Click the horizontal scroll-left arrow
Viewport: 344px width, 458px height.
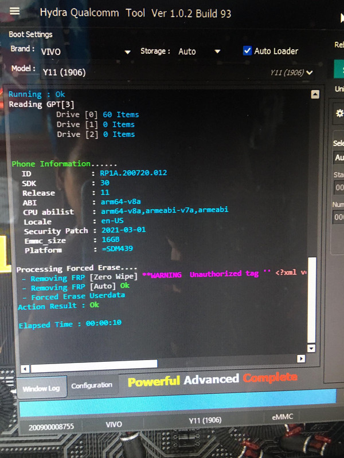(25, 369)
